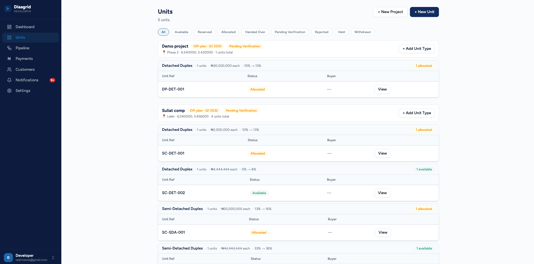This screenshot has height=264, width=534.
Task: Click the Suliat comp location pin
Action: coord(164,116)
